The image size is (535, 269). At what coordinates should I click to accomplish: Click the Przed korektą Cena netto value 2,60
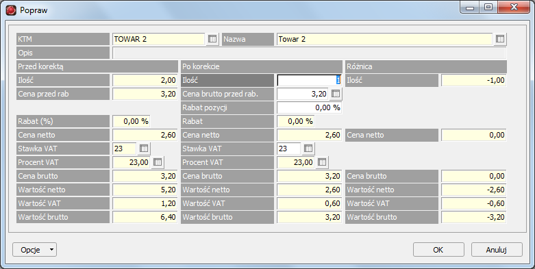click(145, 135)
